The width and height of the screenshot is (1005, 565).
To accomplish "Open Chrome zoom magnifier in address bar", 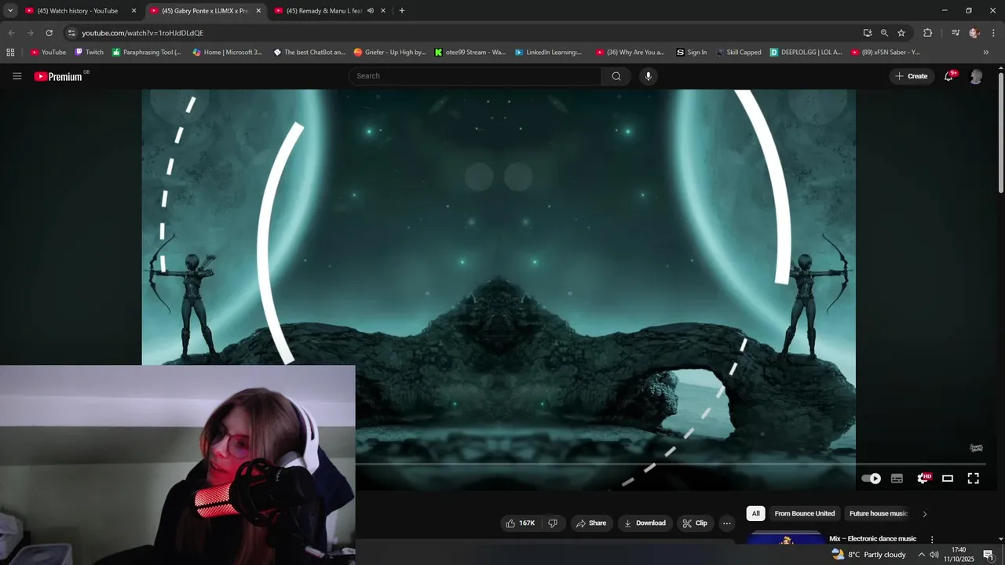I will click(x=884, y=33).
